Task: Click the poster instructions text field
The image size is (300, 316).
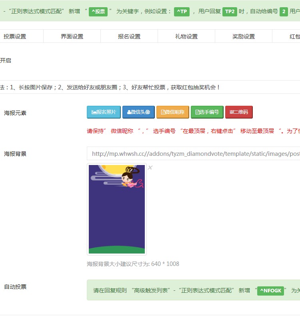Action: coord(150,87)
